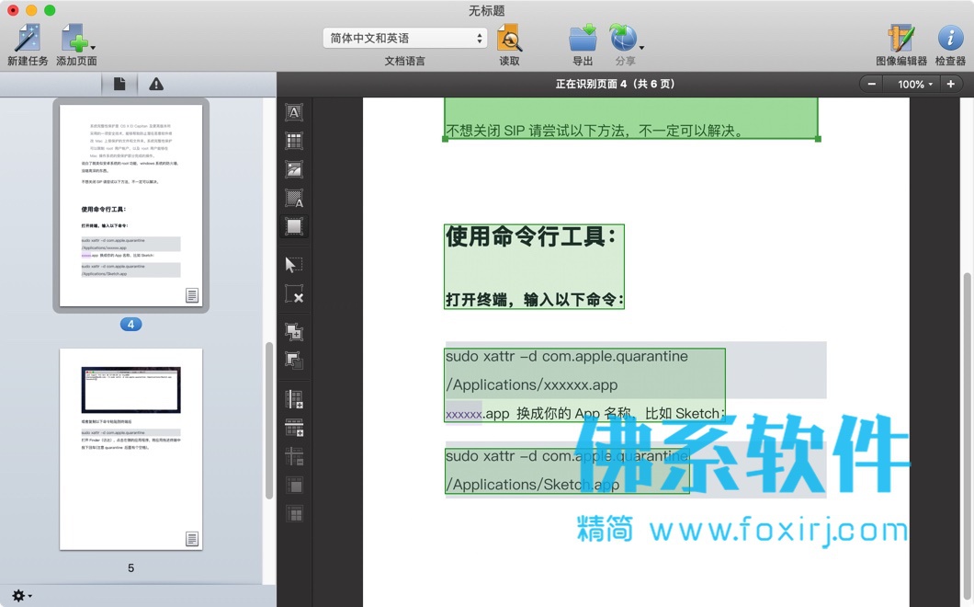Select the Draw Picture Area tool
The height and width of the screenshot is (607, 974).
(294, 169)
